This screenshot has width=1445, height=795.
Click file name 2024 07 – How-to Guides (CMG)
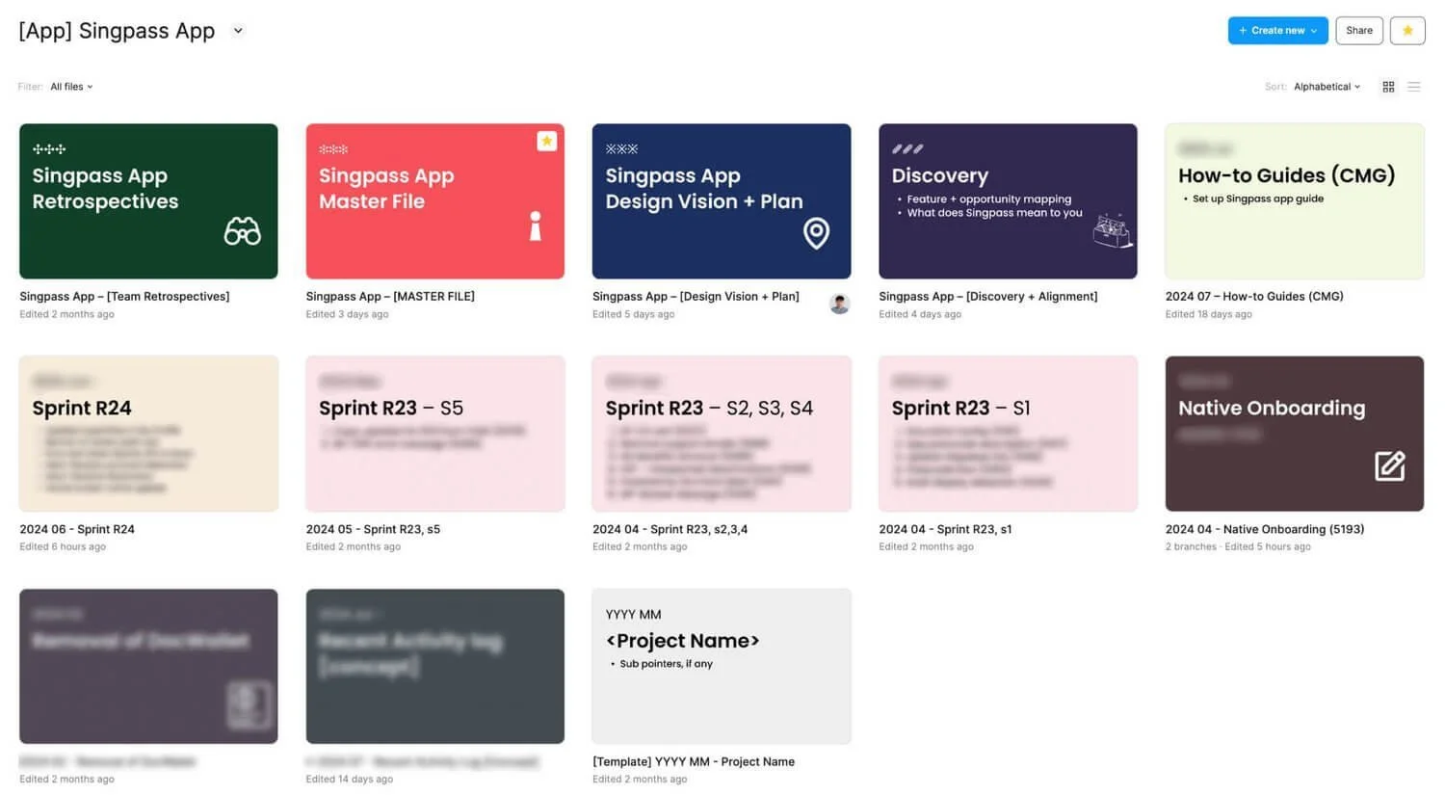coord(1254,297)
